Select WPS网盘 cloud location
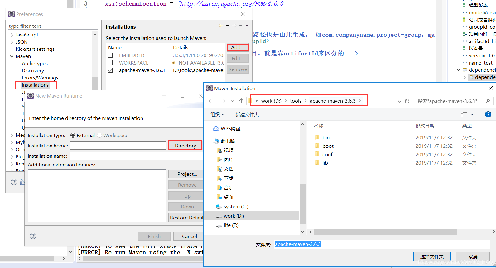The image size is (496, 268). (227, 128)
